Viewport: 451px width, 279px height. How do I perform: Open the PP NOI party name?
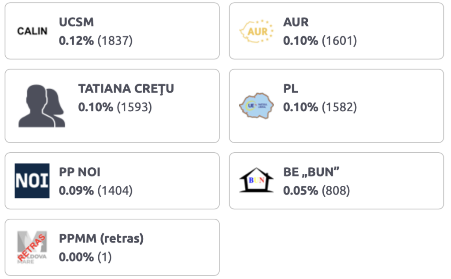[80, 172]
